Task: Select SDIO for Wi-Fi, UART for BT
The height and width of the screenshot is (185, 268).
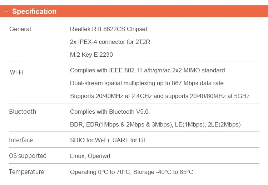Action: [108, 140]
